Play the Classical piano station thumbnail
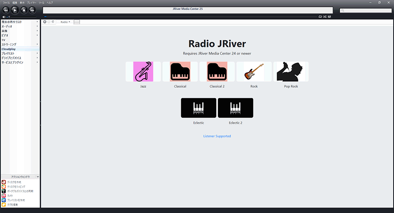Screen dimensions: 394x213 click(180, 71)
